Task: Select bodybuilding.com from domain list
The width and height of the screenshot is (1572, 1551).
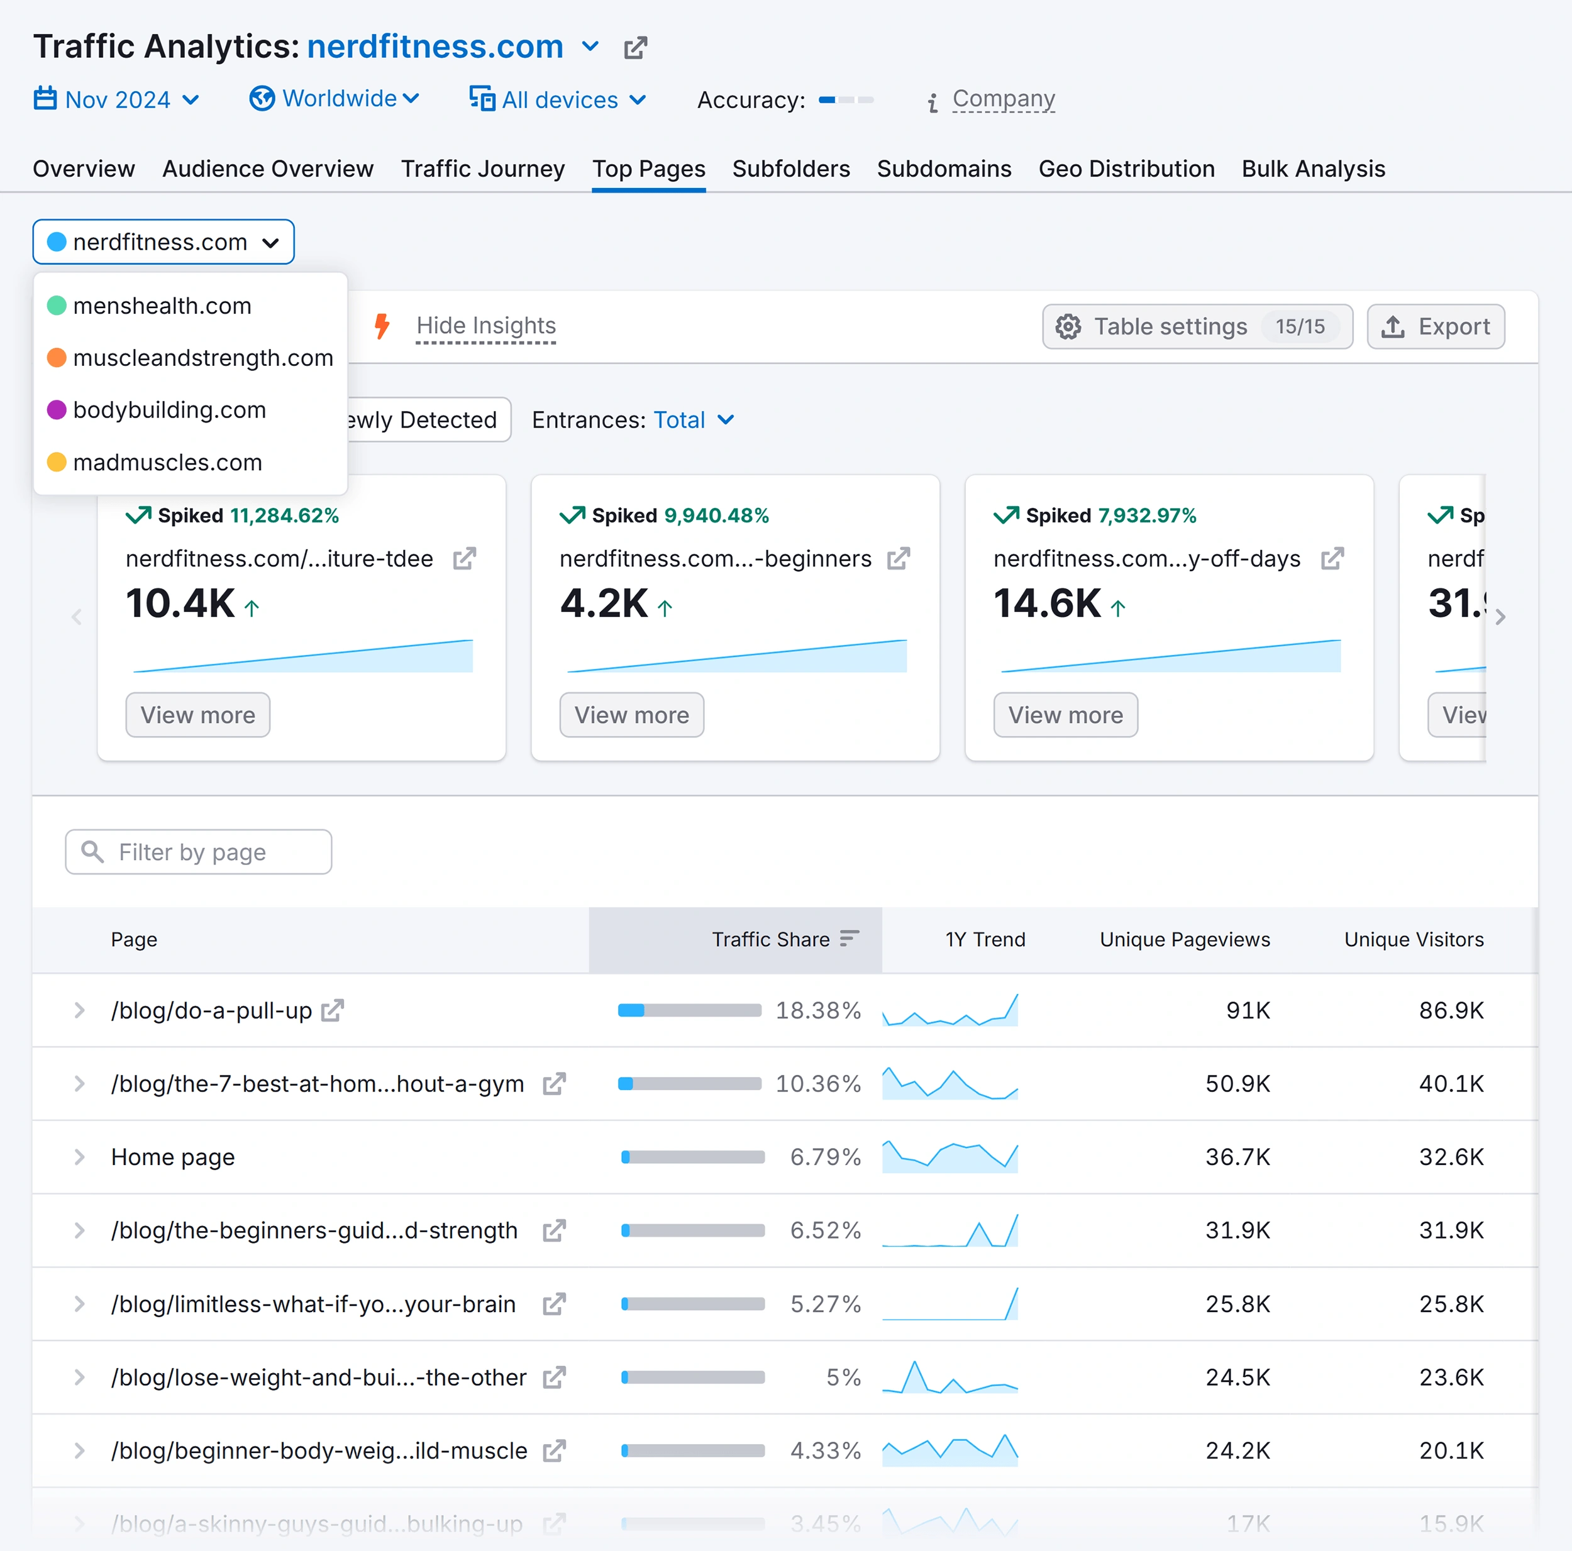Action: [x=191, y=410]
